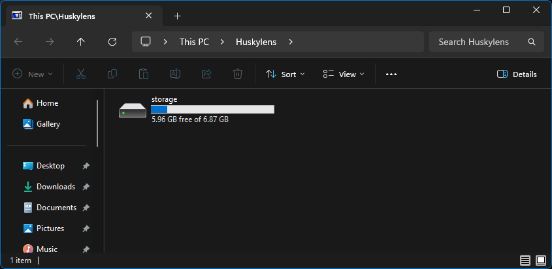Open Downloads in the sidebar
Image resolution: width=552 pixels, height=269 pixels.
[56, 187]
